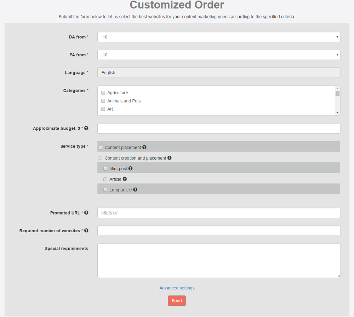Click the Categories list scroll down arrow
Image resolution: width=354 pixels, height=317 pixels.
coord(337,113)
